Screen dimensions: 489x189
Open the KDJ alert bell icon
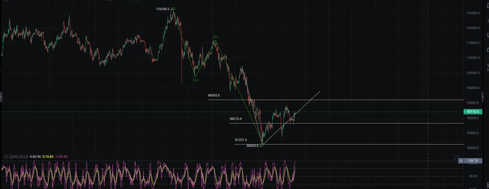tap(11, 157)
